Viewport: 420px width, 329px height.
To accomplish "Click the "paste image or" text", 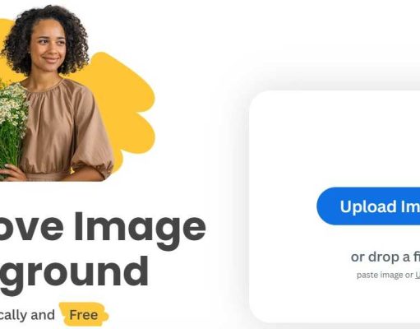I will pos(385,275).
